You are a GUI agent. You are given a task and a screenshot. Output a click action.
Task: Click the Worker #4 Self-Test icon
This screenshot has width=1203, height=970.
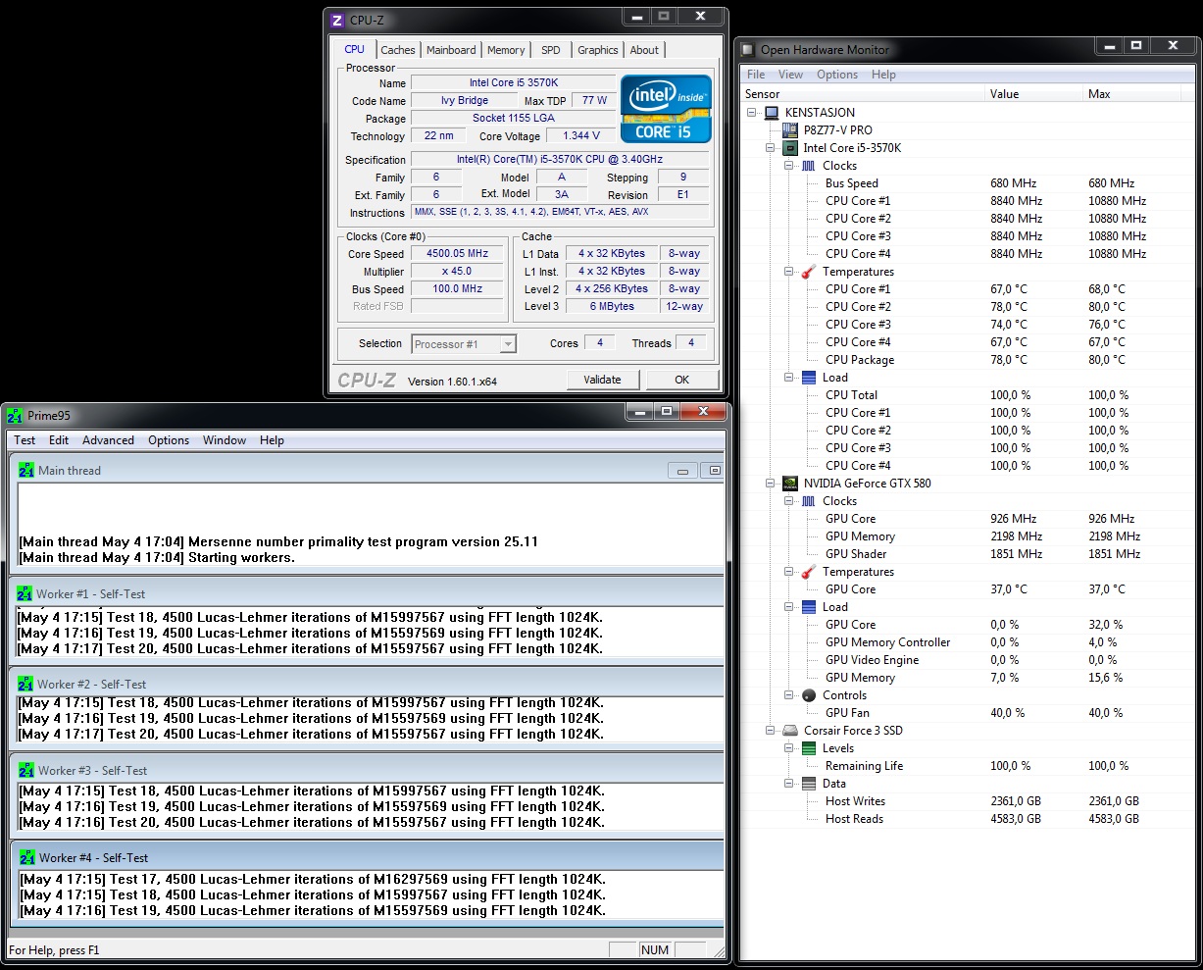click(25, 858)
